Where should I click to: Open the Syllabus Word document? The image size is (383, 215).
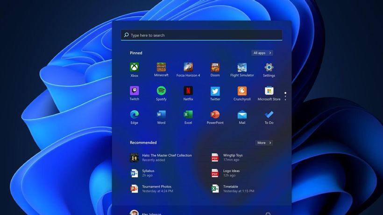point(142,173)
